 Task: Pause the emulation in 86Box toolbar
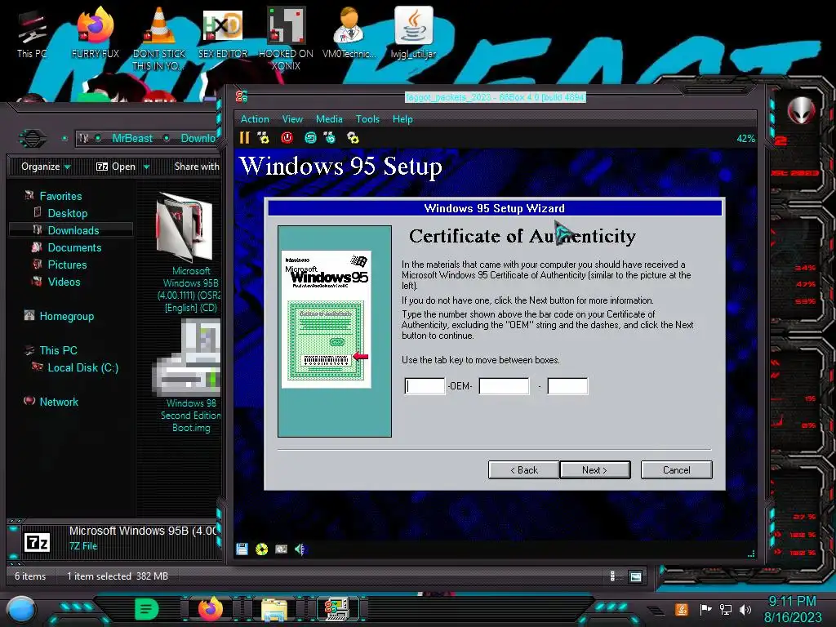(x=244, y=138)
